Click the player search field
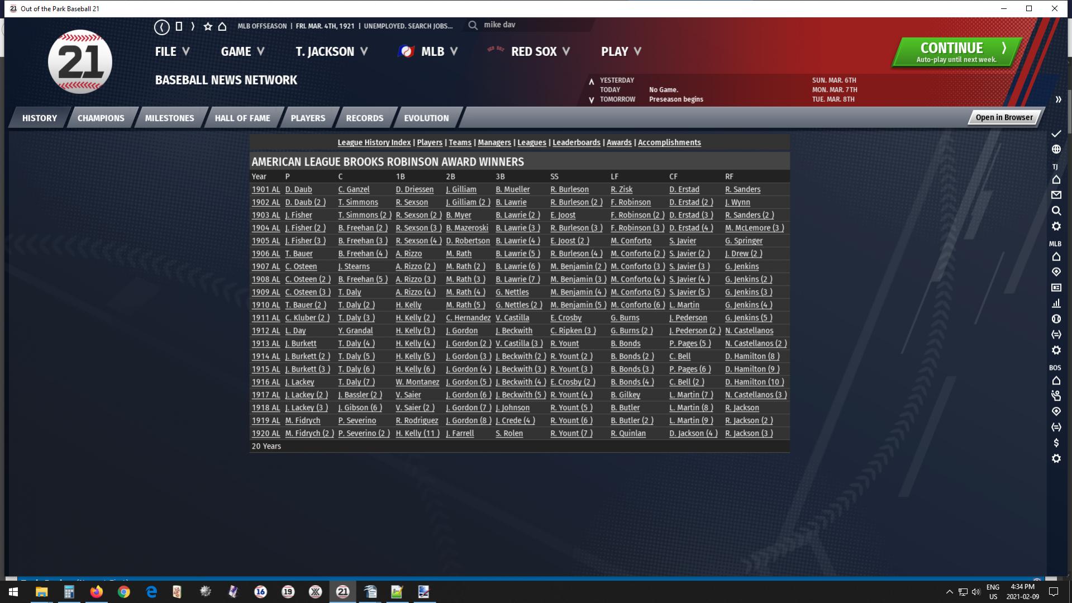This screenshot has width=1072, height=603. coord(531,25)
